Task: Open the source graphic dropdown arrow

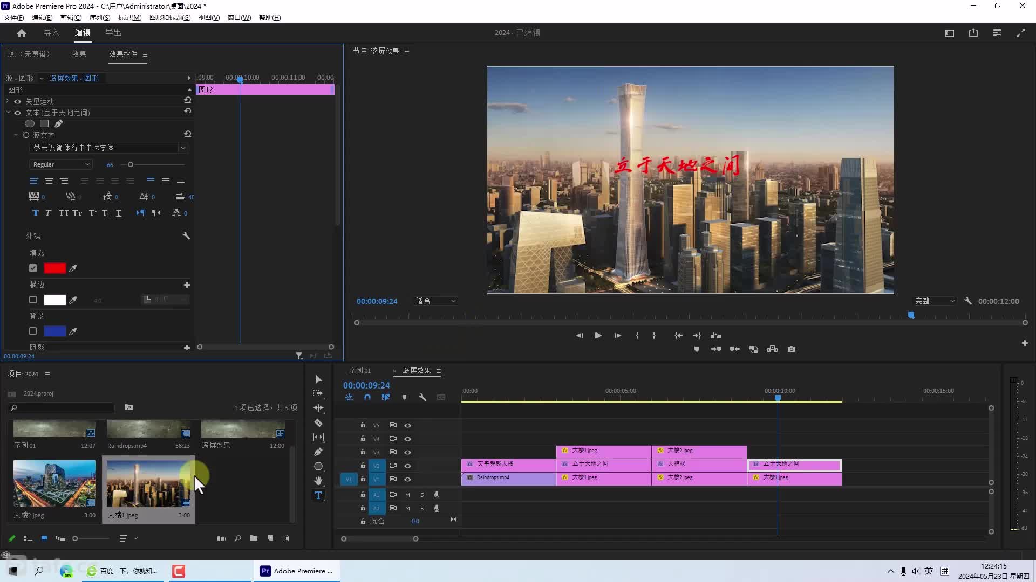Action: coord(42,78)
